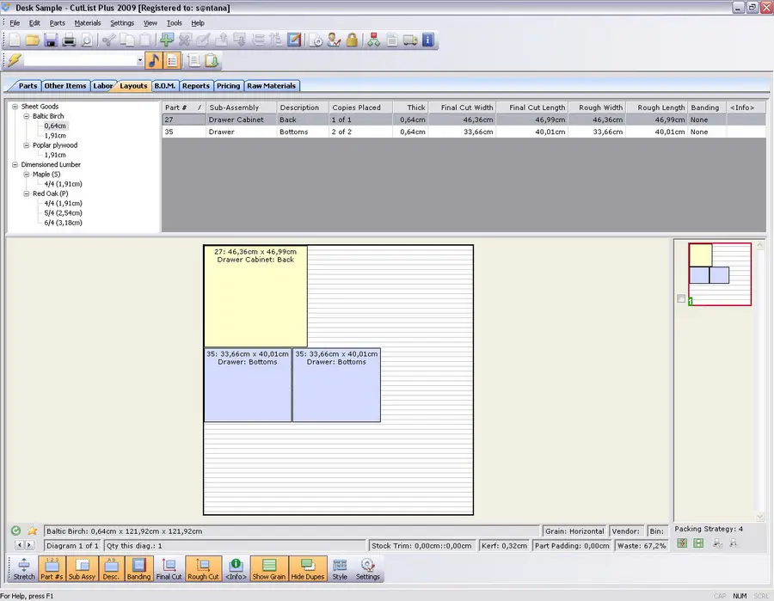Open layout Settings gear button
774x601 pixels.
point(368,569)
